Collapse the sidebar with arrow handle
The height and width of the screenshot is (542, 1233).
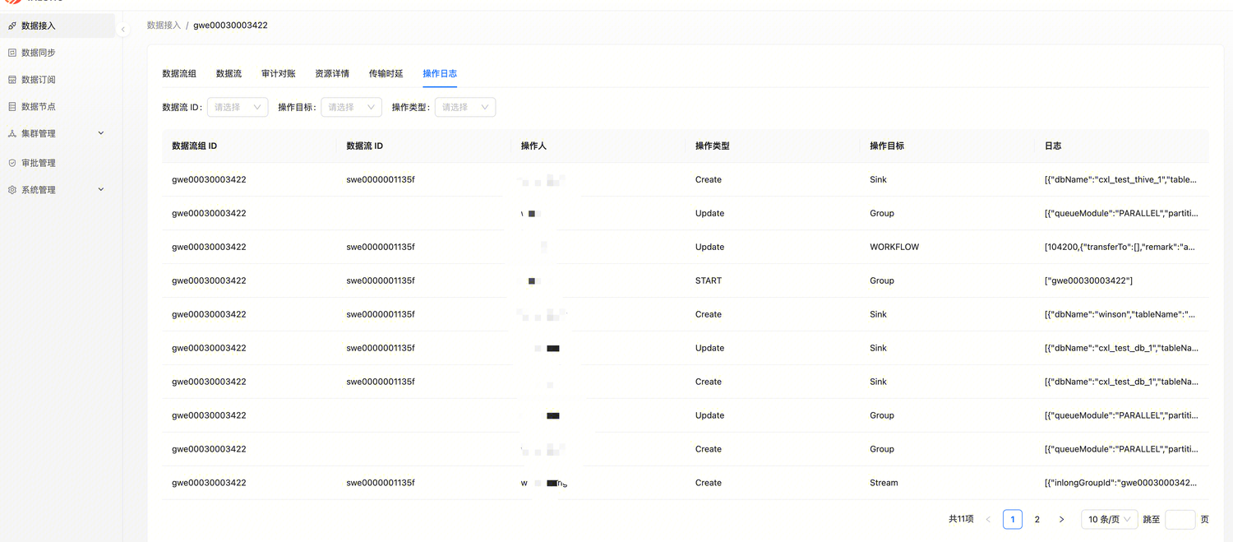pos(123,30)
